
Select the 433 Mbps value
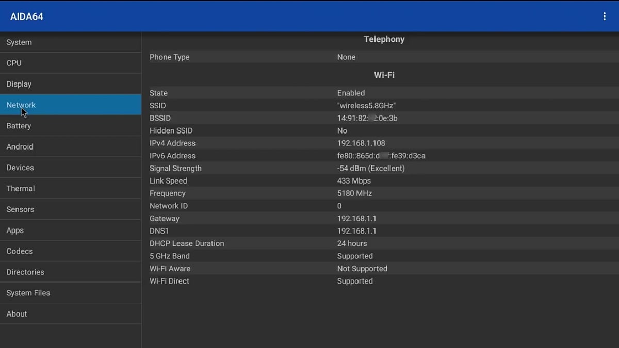354,181
